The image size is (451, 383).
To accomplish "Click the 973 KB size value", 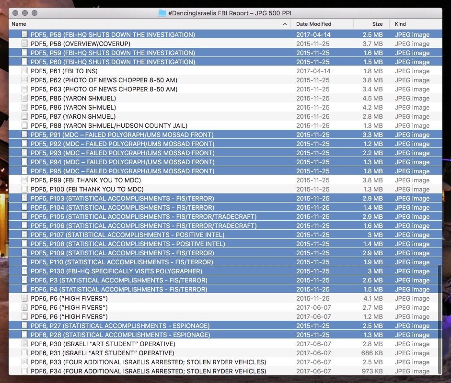I will [x=372, y=371].
